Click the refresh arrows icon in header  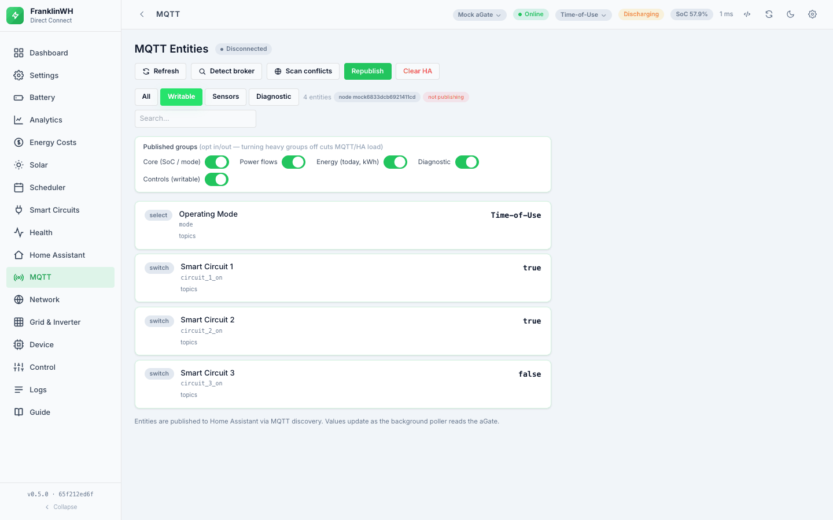(x=769, y=14)
